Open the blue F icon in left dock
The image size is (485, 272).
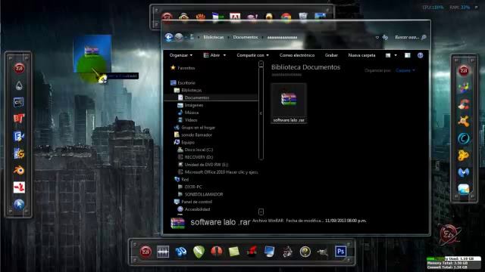pyautogui.click(x=19, y=136)
